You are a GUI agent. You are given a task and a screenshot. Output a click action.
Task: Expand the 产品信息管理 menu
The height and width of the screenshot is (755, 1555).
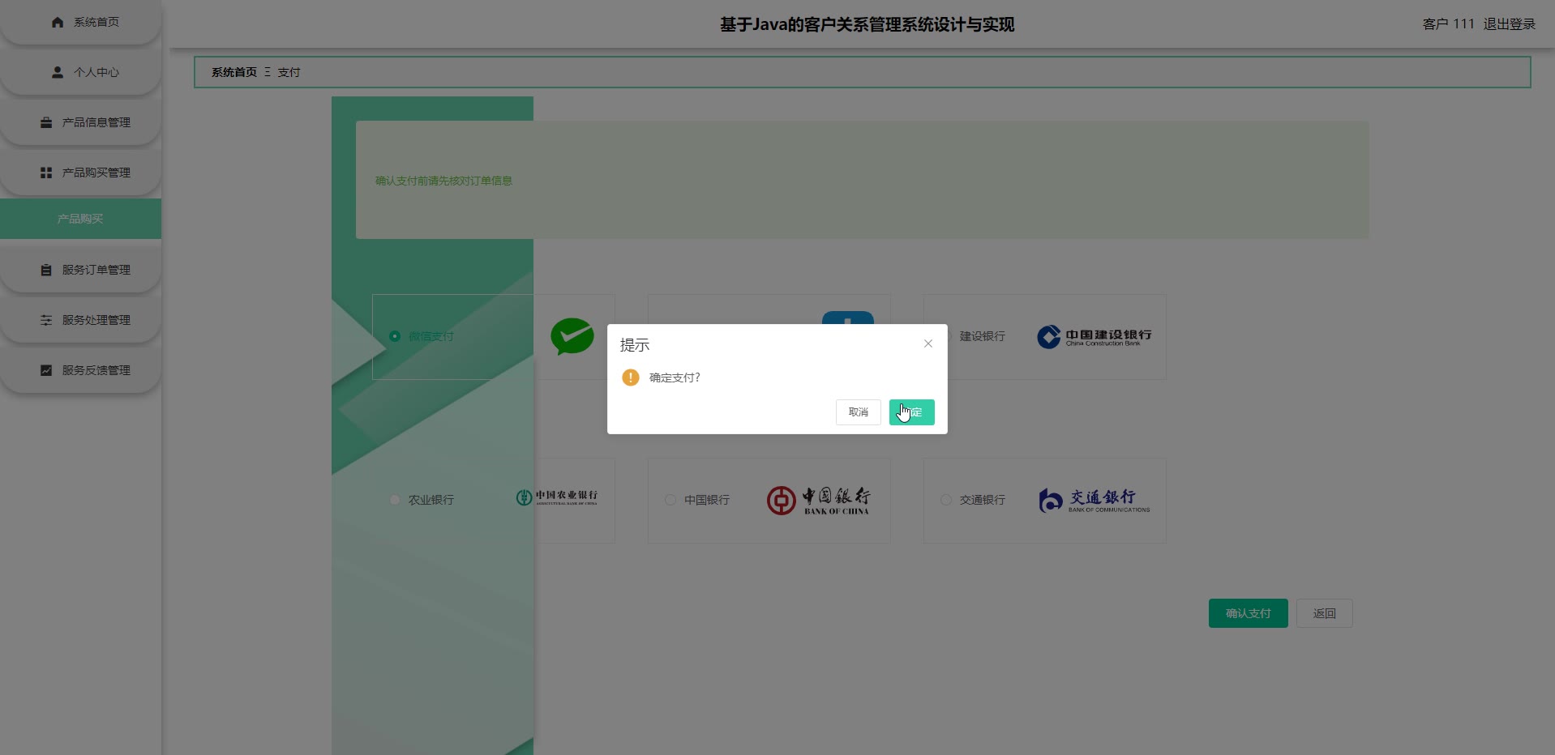point(80,122)
